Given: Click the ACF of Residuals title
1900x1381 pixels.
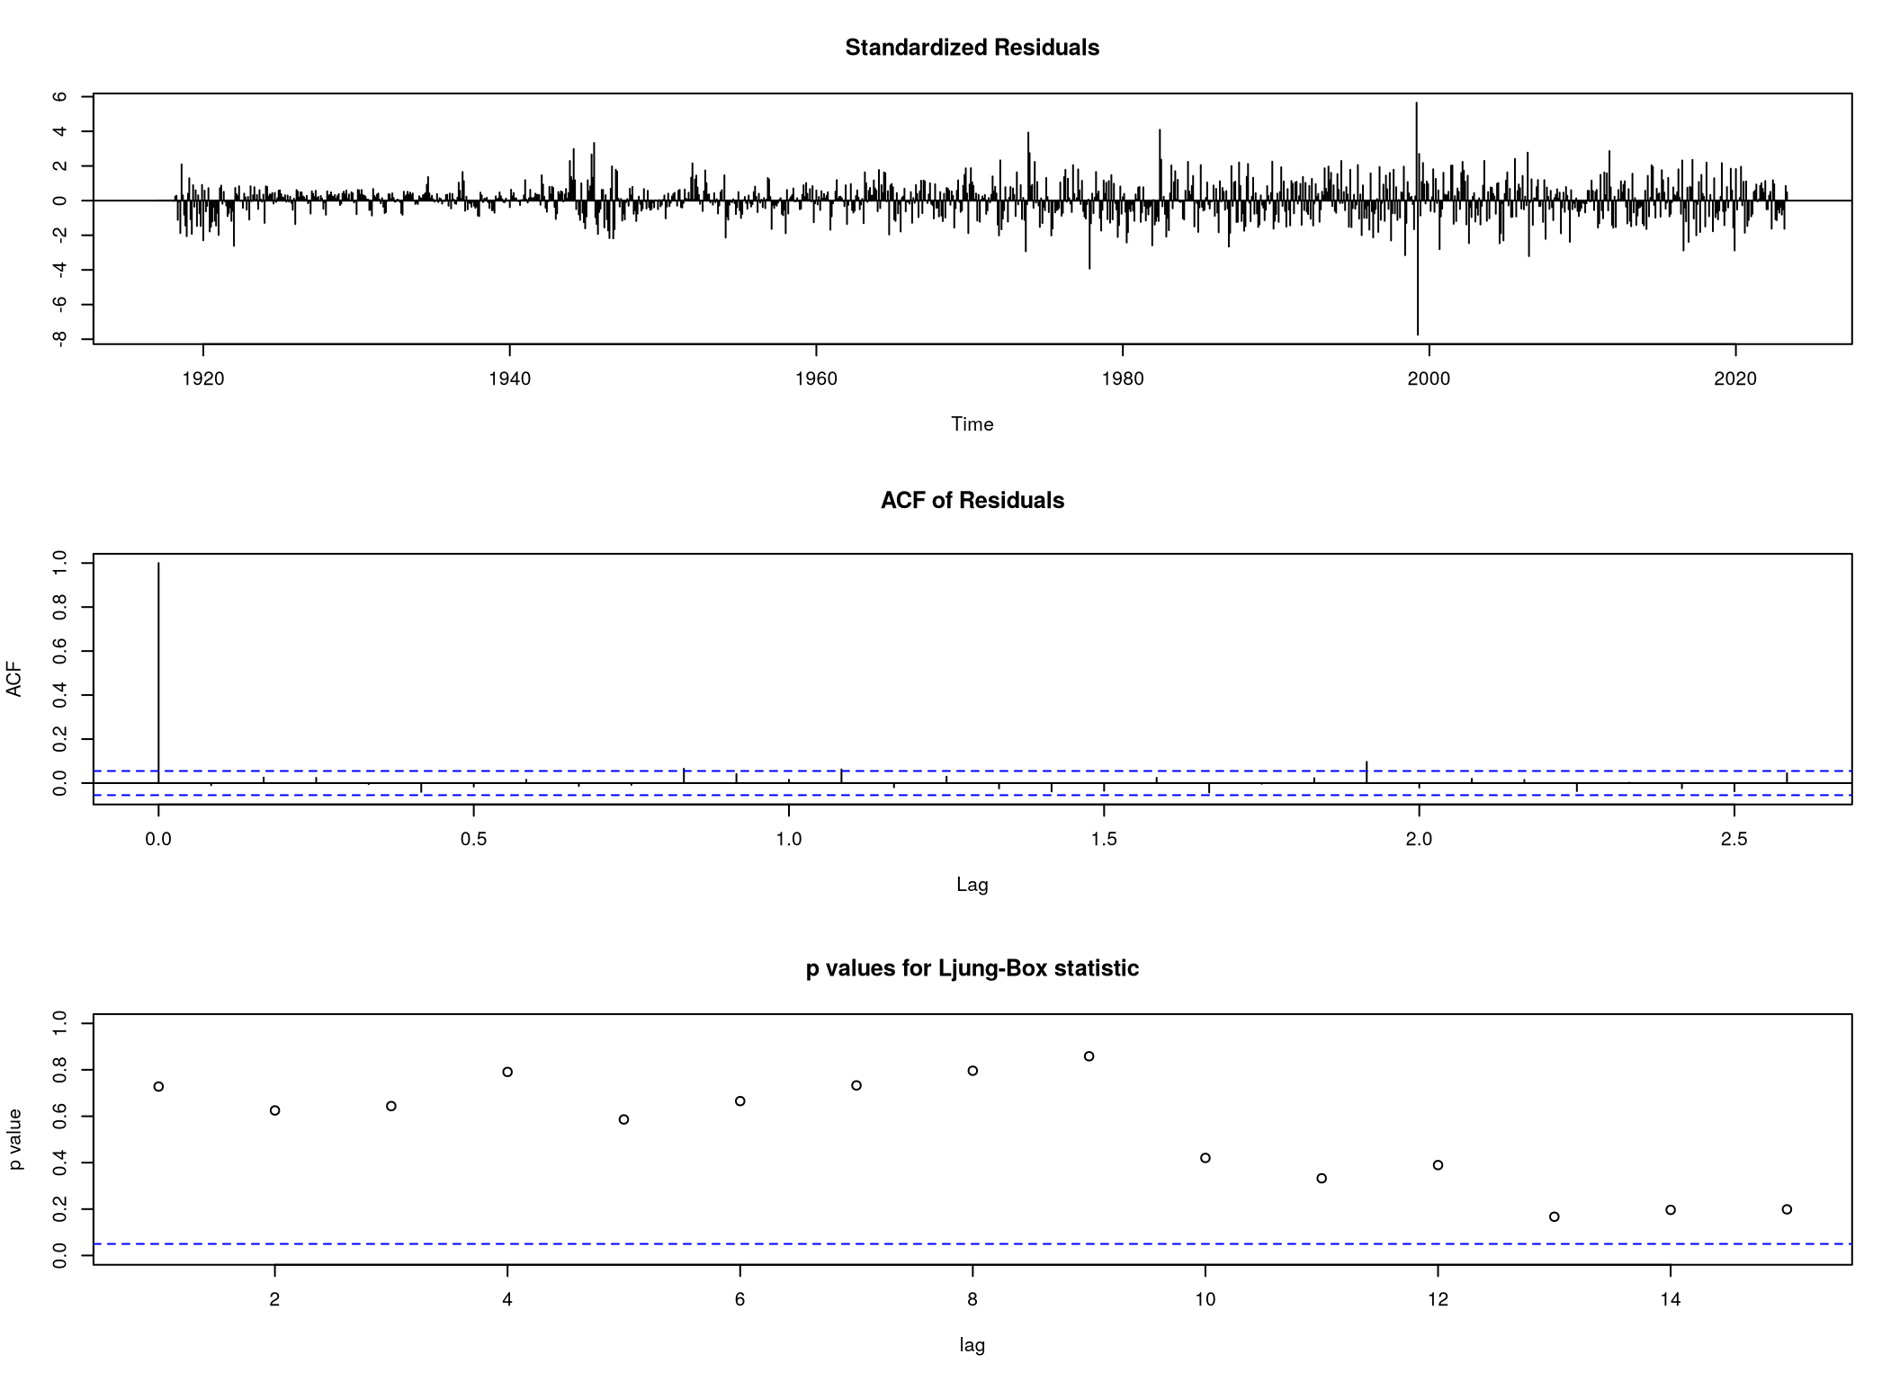Looking at the screenshot, I should click(972, 501).
